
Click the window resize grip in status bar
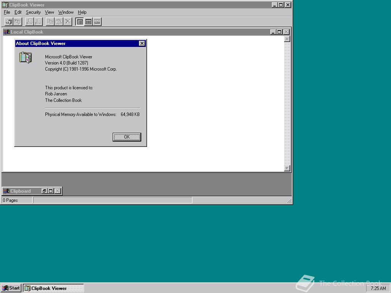tap(289, 201)
